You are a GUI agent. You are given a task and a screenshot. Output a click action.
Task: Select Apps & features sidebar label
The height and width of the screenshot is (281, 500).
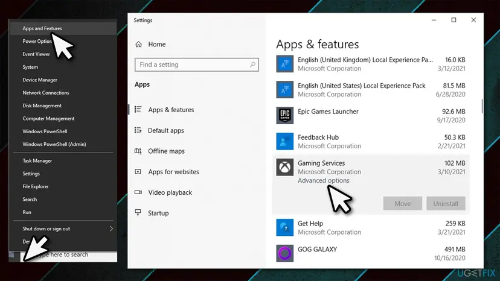[x=171, y=110]
